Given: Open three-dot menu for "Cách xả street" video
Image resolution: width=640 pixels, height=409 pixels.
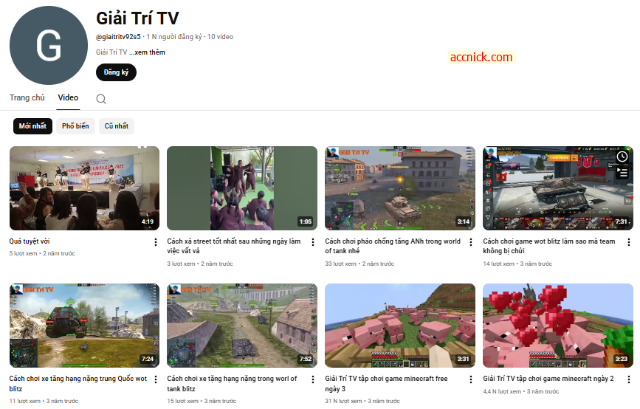Looking at the screenshot, I should (x=313, y=242).
